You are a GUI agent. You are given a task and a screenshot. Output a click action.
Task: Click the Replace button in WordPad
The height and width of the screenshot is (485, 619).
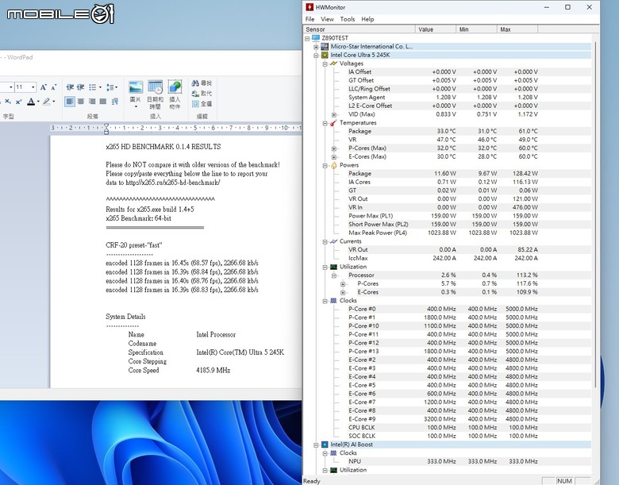point(202,94)
